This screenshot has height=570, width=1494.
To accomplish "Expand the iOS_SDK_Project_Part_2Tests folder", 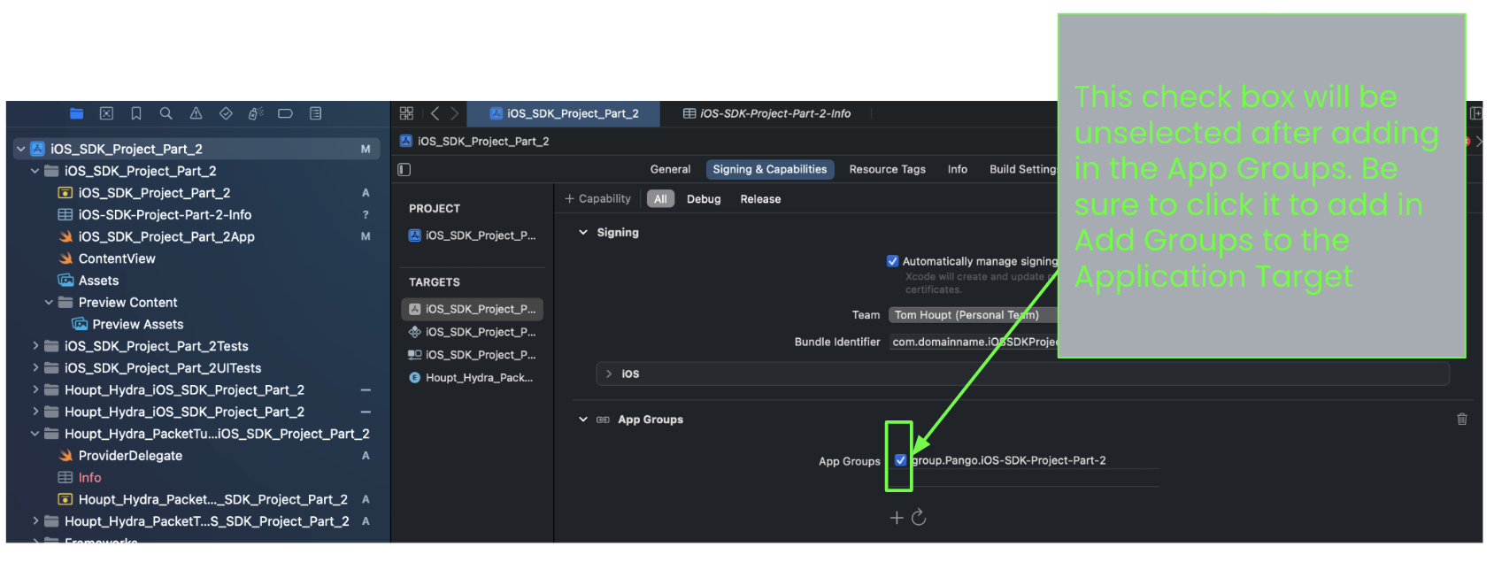I will 35,346.
